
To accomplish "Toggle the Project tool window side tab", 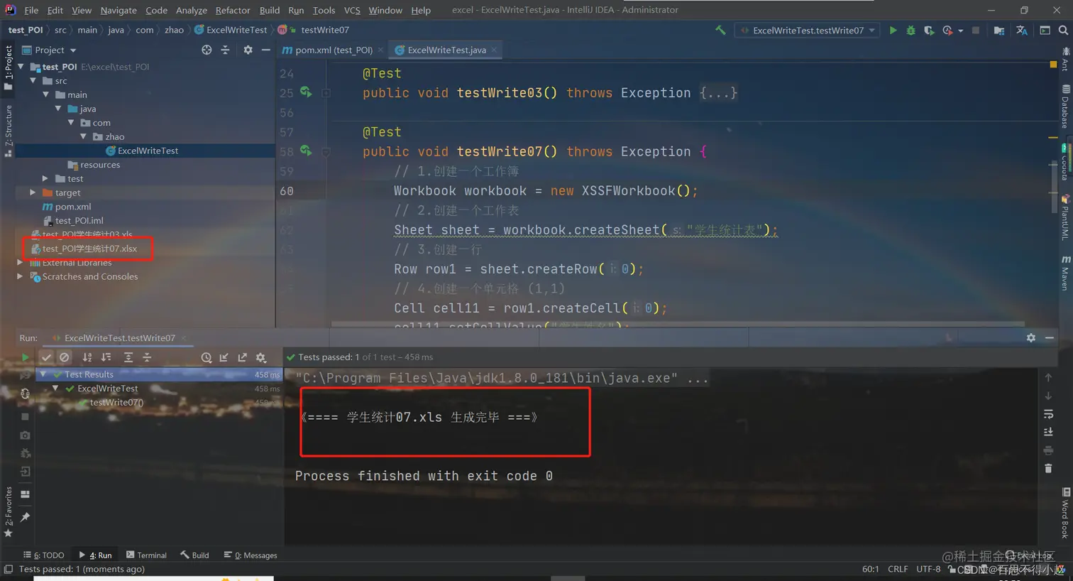I will [8, 67].
